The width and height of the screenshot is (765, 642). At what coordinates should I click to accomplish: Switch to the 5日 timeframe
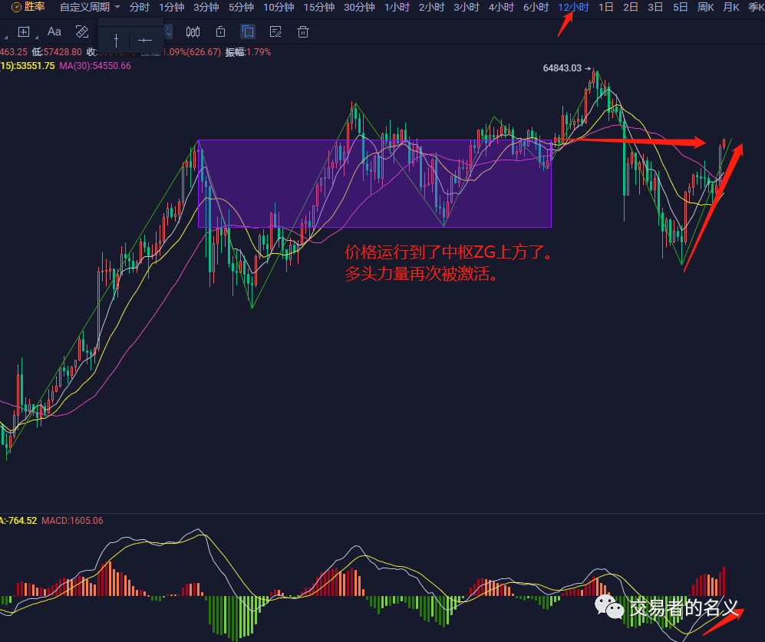coord(680,8)
